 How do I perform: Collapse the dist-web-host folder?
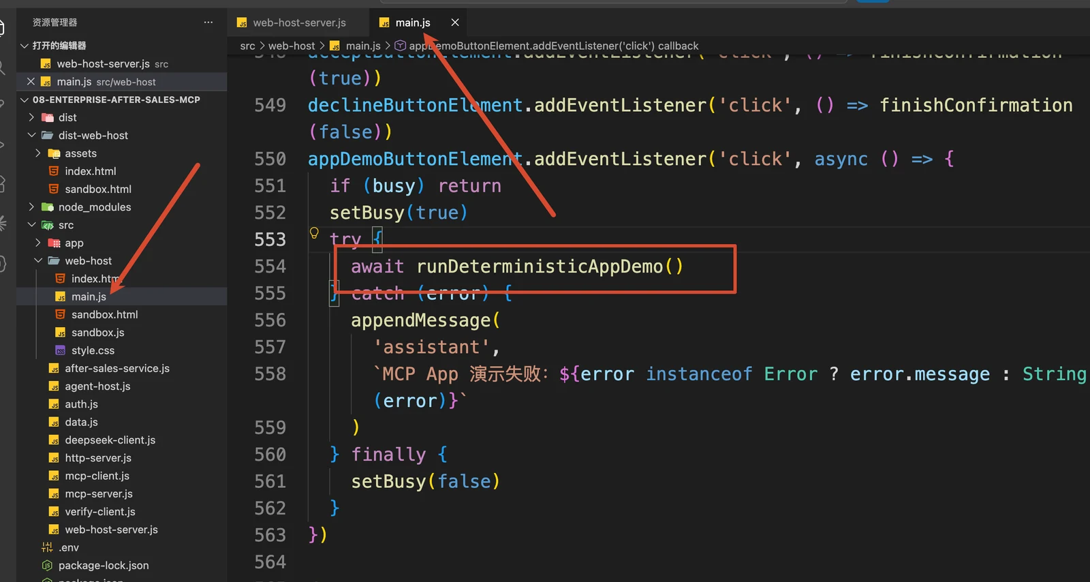[31, 135]
